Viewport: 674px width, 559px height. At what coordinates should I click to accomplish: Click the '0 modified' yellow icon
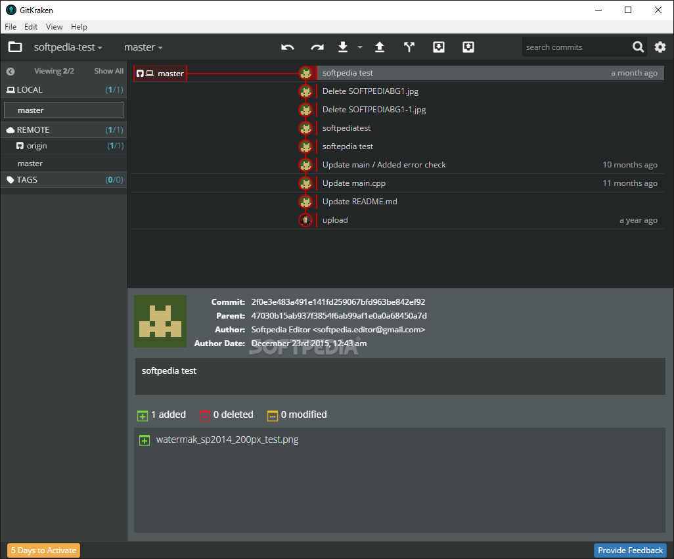(273, 416)
